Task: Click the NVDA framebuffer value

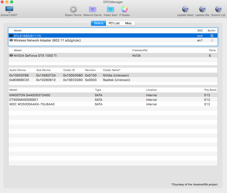Action: click(x=136, y=56)
